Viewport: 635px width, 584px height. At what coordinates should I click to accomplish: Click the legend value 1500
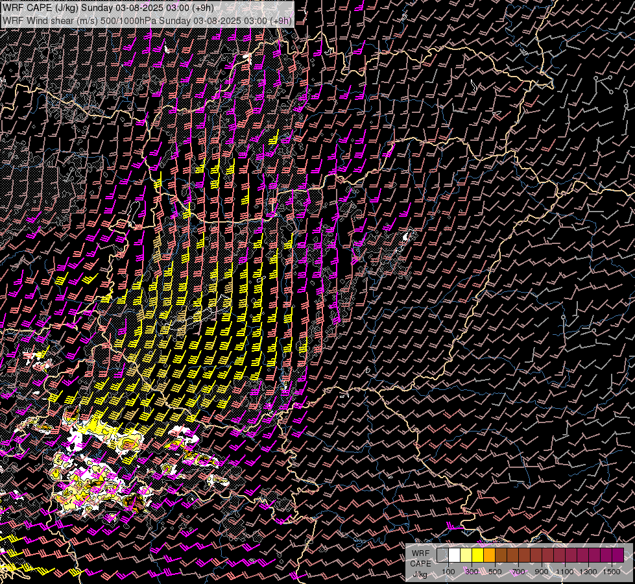612,572
